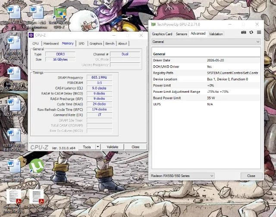Switch to the Mainboard tab in CPU-Z
Image resolution: width=276 pixels, height=217 pixels.
pyautogui.click(x=51, y=43)
